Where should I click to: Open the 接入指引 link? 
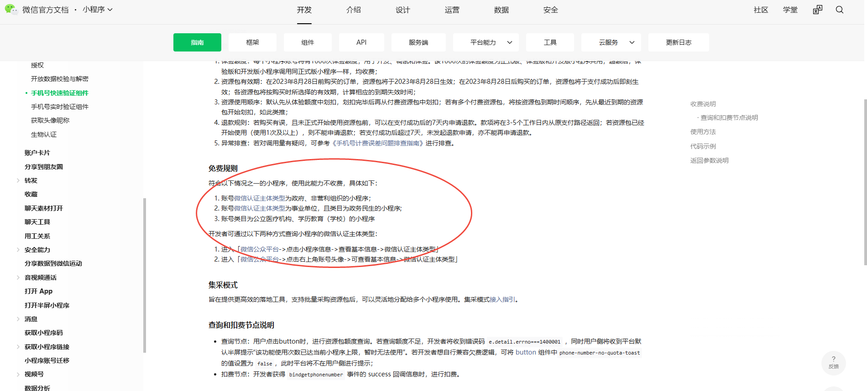click(502, 299)
